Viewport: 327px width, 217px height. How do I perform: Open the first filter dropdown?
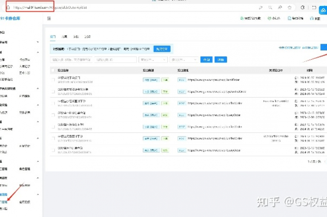pyautogui.click(x=153, y=60)
